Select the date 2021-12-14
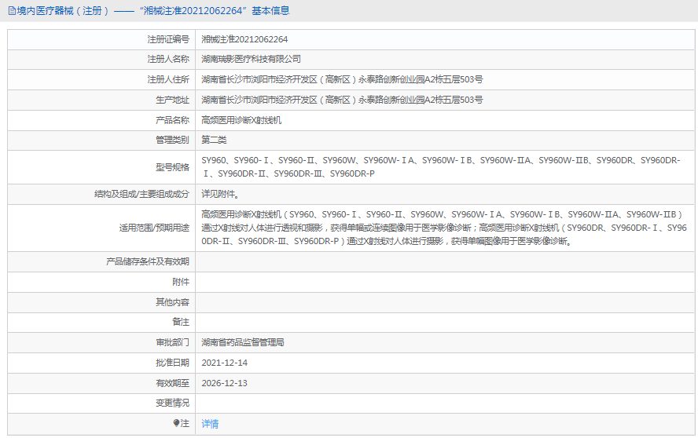This screenshot has width=698, height=438. click(224, 363)
